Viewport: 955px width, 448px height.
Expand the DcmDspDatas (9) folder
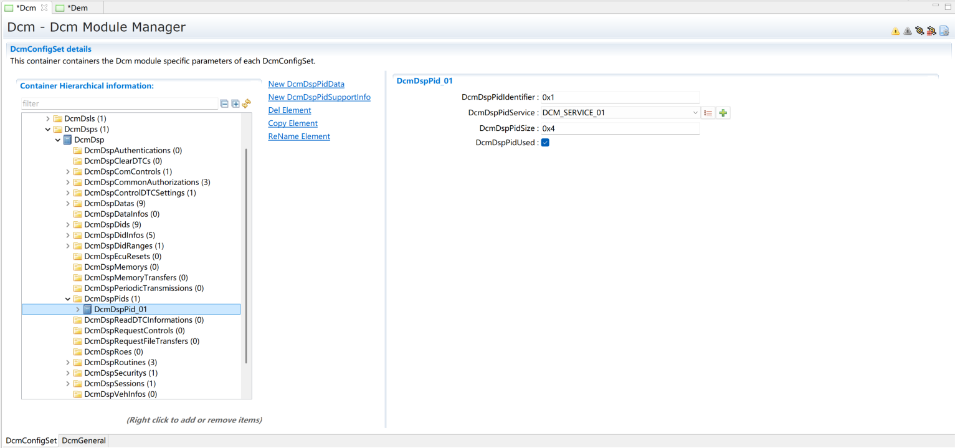[68, 204]
